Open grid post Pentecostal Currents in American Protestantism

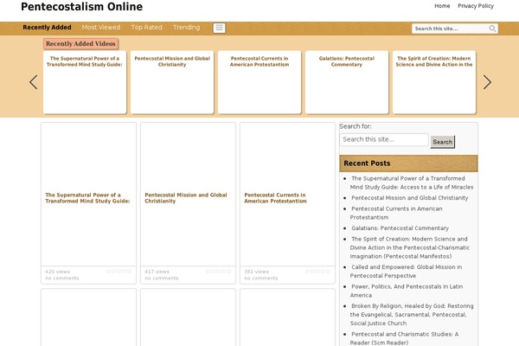pyautogui.click(x=275, y=198)
